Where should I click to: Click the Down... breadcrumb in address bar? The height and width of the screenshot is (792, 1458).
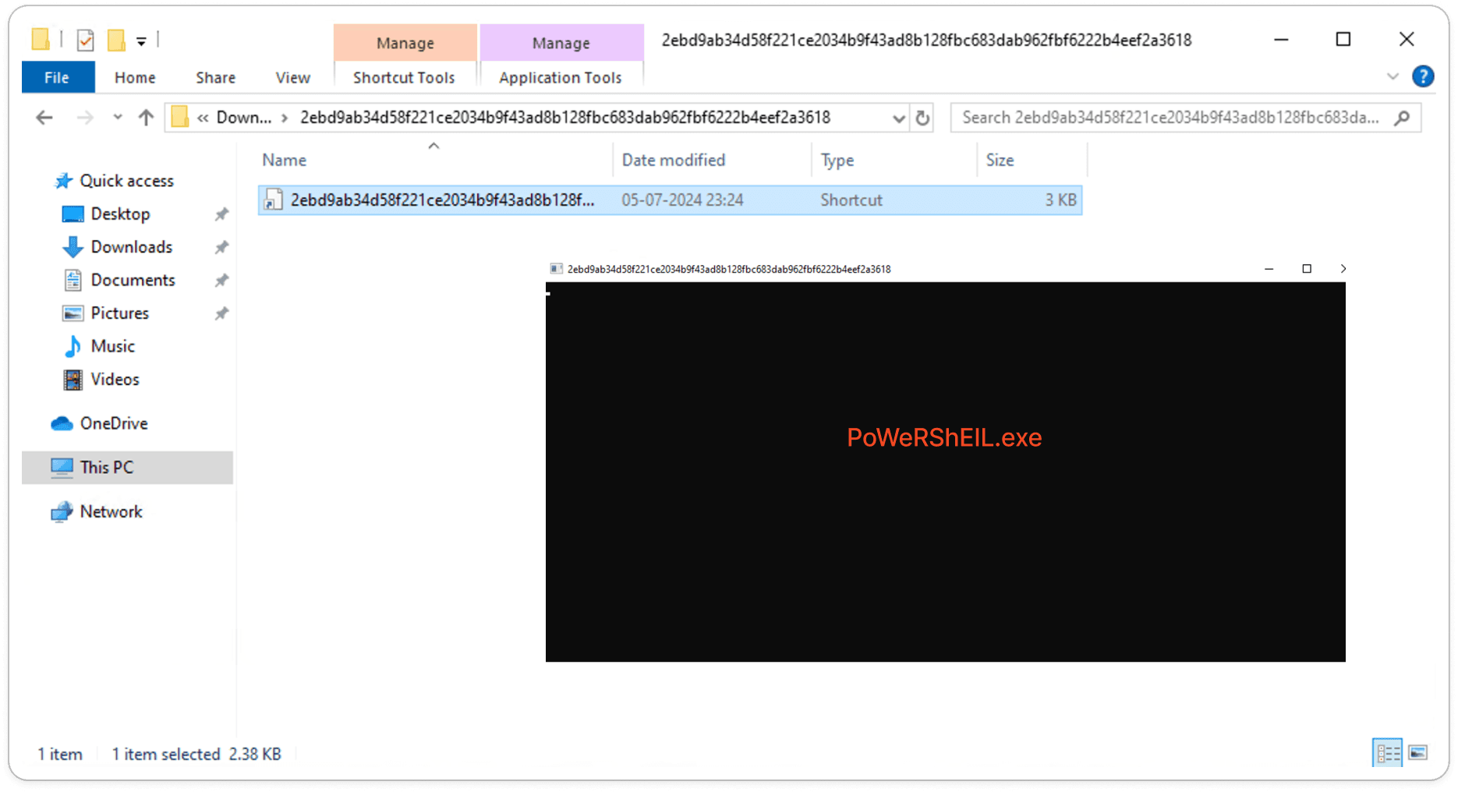(243, 118)
